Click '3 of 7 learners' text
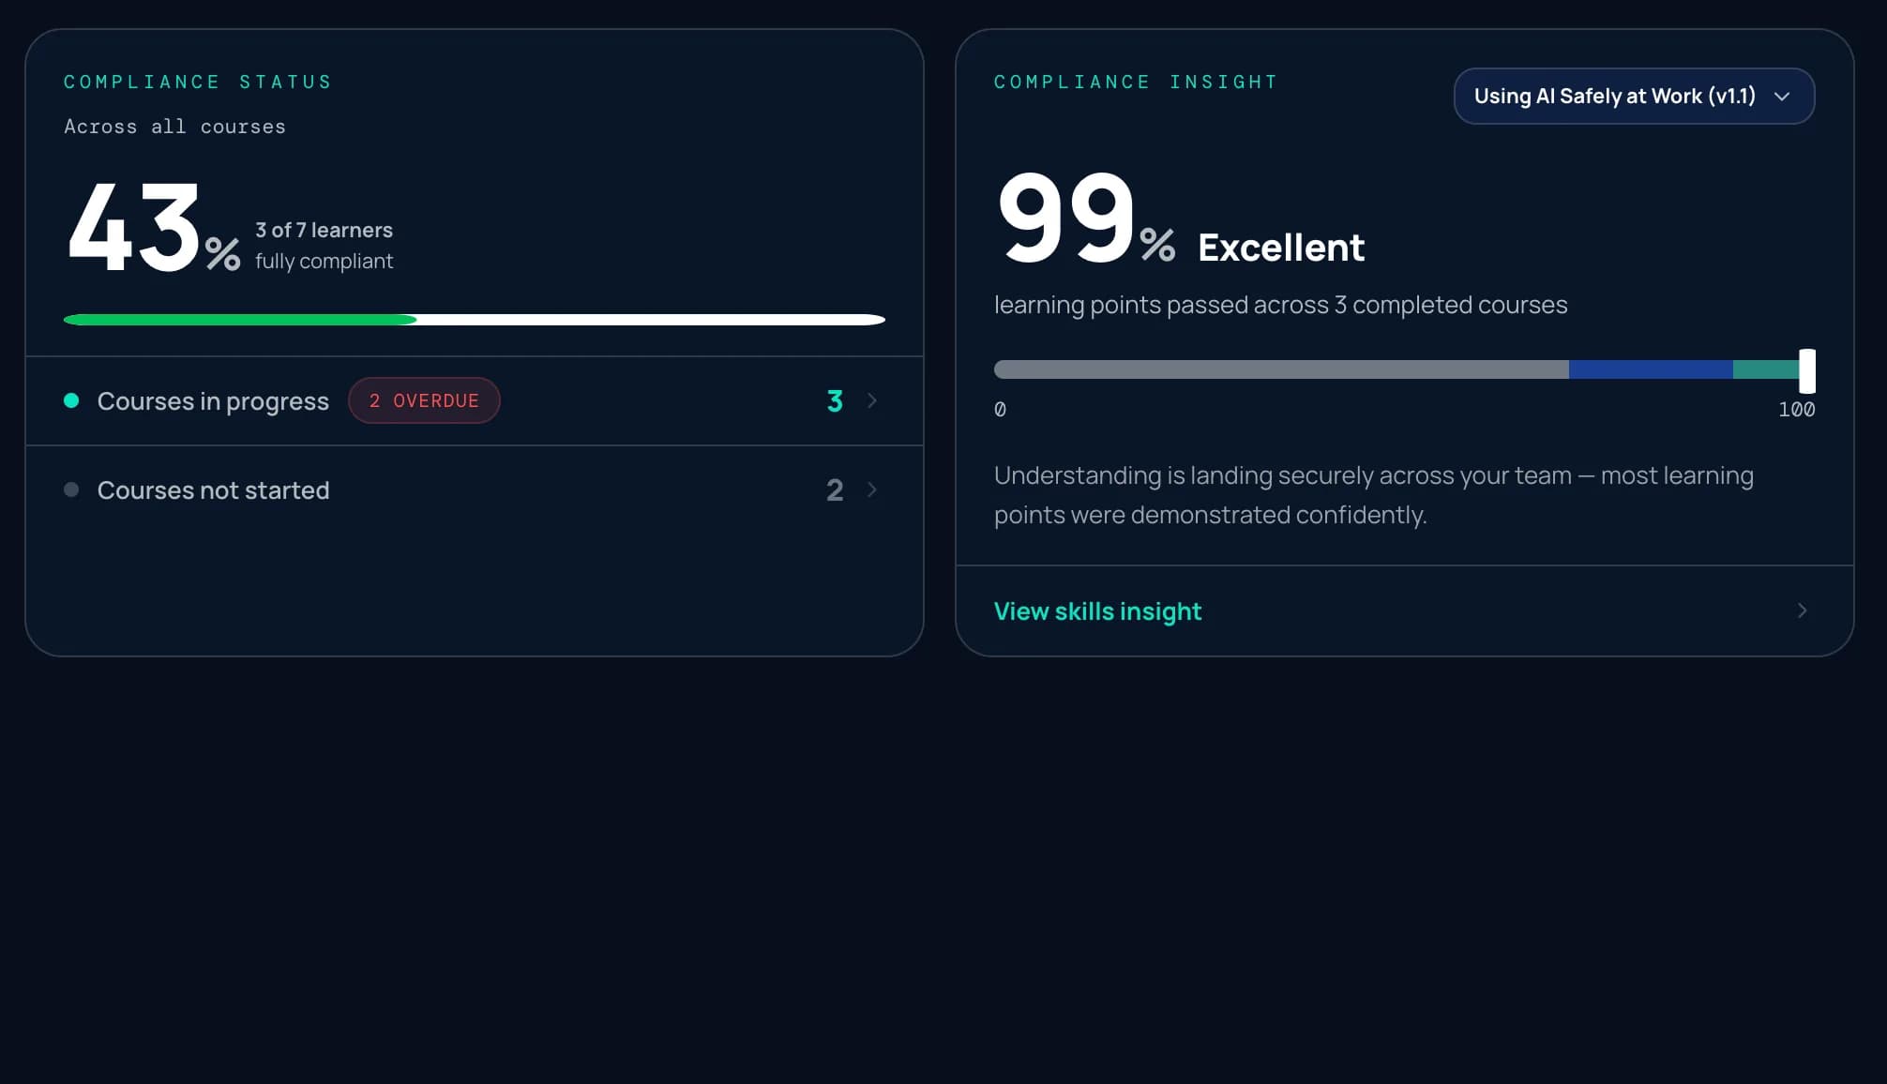 pos(324,230)
